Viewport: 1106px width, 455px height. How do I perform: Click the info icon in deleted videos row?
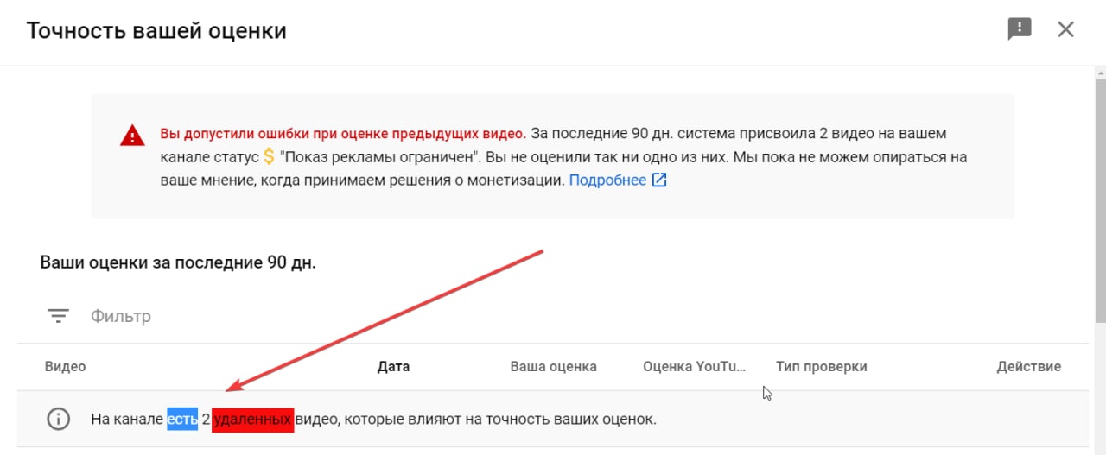coord(58,420)
